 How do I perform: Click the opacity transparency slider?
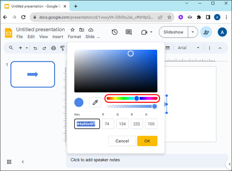[x=132, y=106]
